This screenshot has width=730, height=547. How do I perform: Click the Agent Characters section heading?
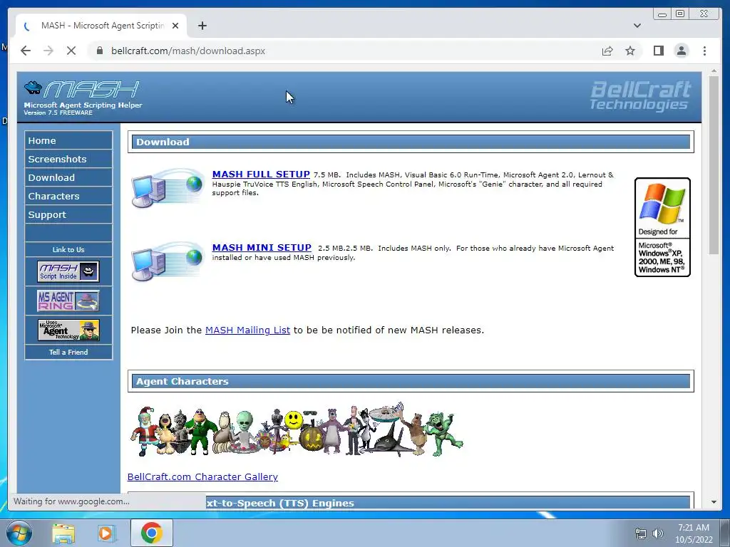(411, 382)
